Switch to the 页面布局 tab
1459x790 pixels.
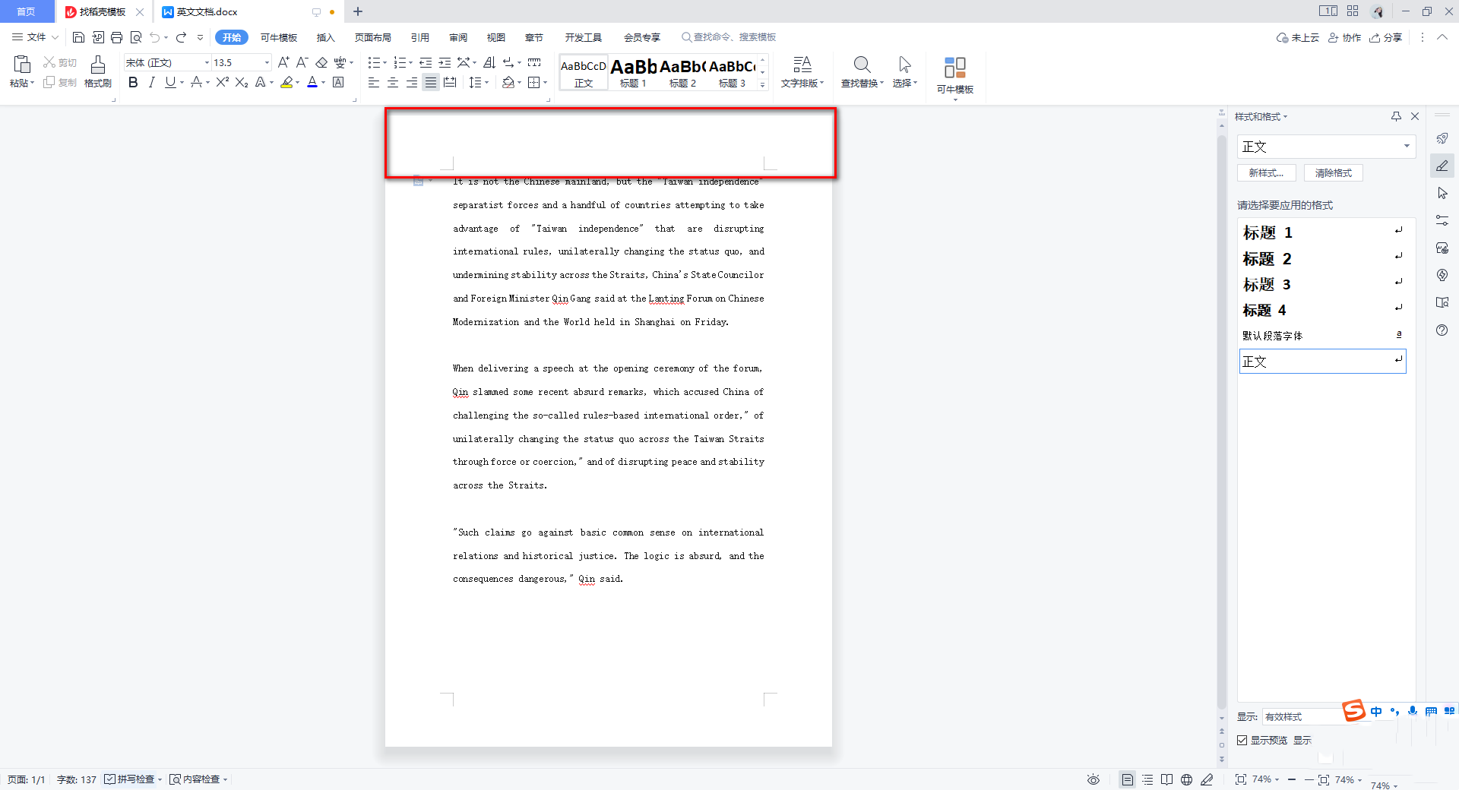tap(372, 37)
